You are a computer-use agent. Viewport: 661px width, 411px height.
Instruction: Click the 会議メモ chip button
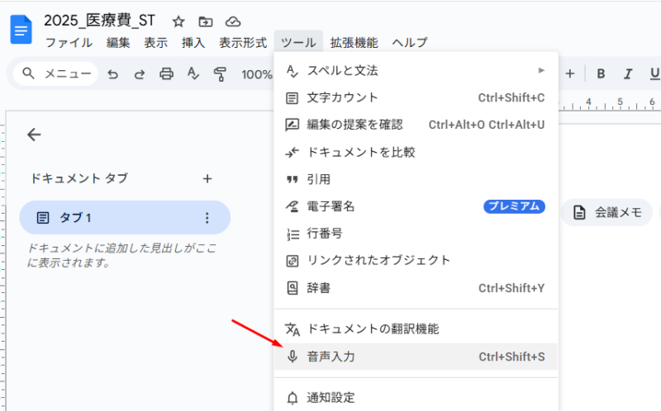[x=607, y=212]
